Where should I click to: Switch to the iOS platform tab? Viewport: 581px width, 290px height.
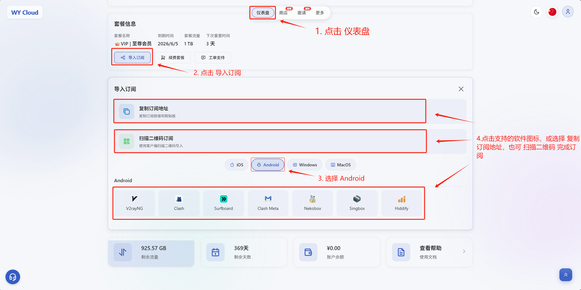click(236, 165)
